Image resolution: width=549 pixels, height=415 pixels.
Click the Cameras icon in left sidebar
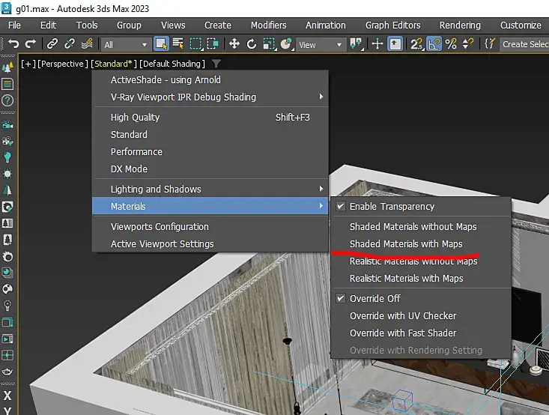click(7, 124)
